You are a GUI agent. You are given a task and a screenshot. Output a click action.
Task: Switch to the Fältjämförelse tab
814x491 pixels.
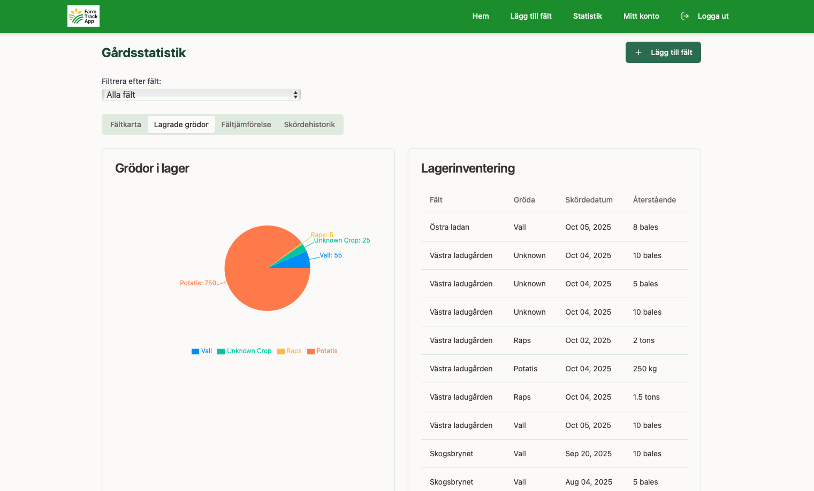(x=246, y=124)
